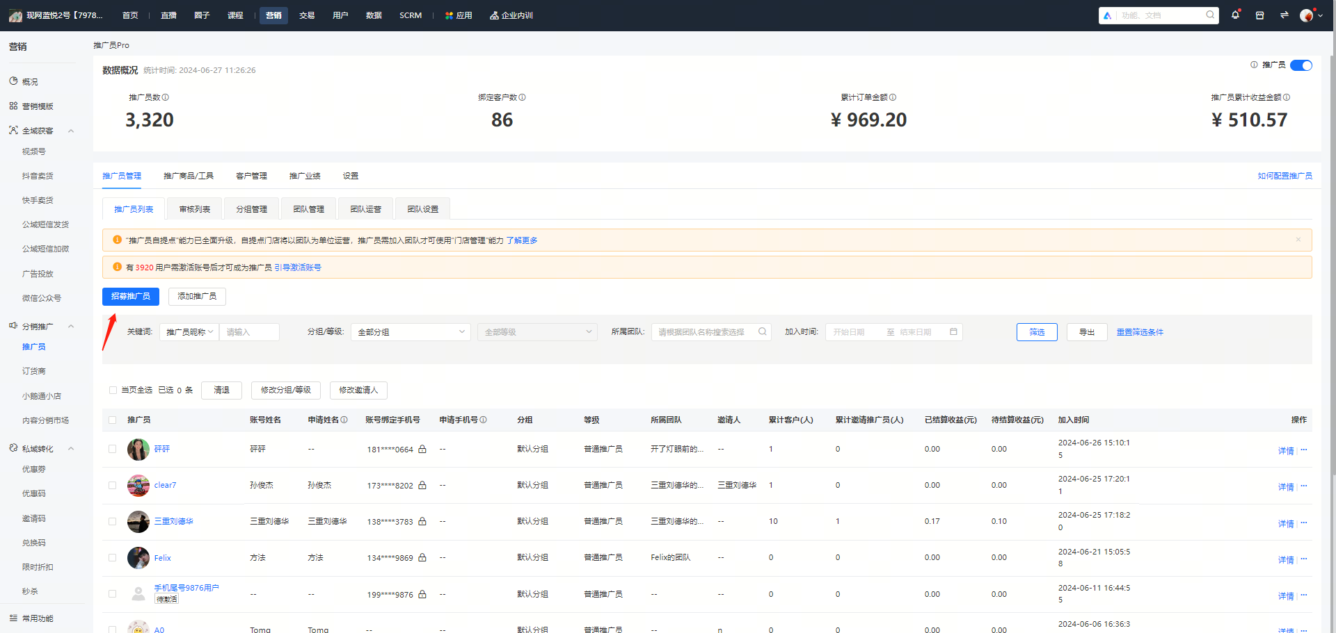This screenshot has height=633, width=1336.
Task: Click info icon next to 推广员数
Action: point(166,97)
